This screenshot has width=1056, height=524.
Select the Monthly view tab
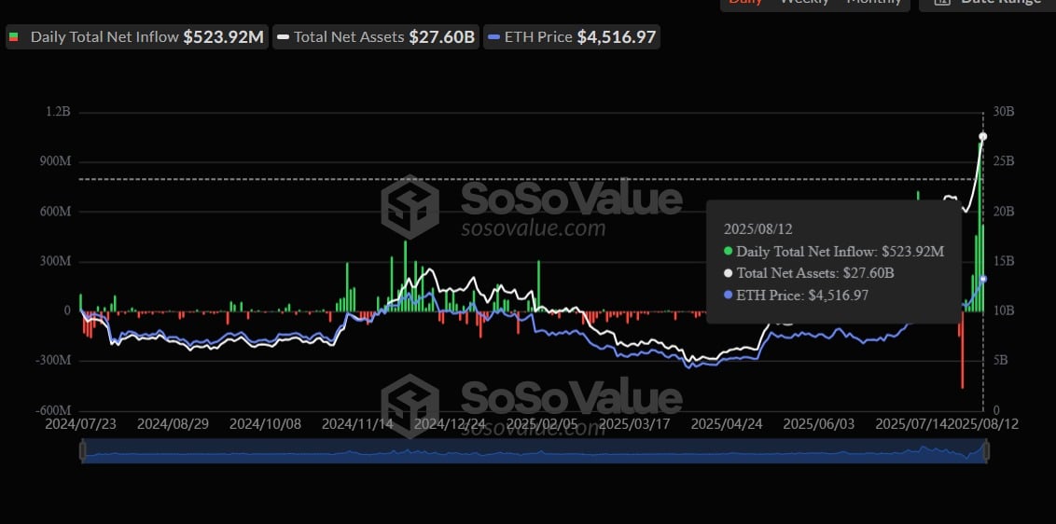874,3
